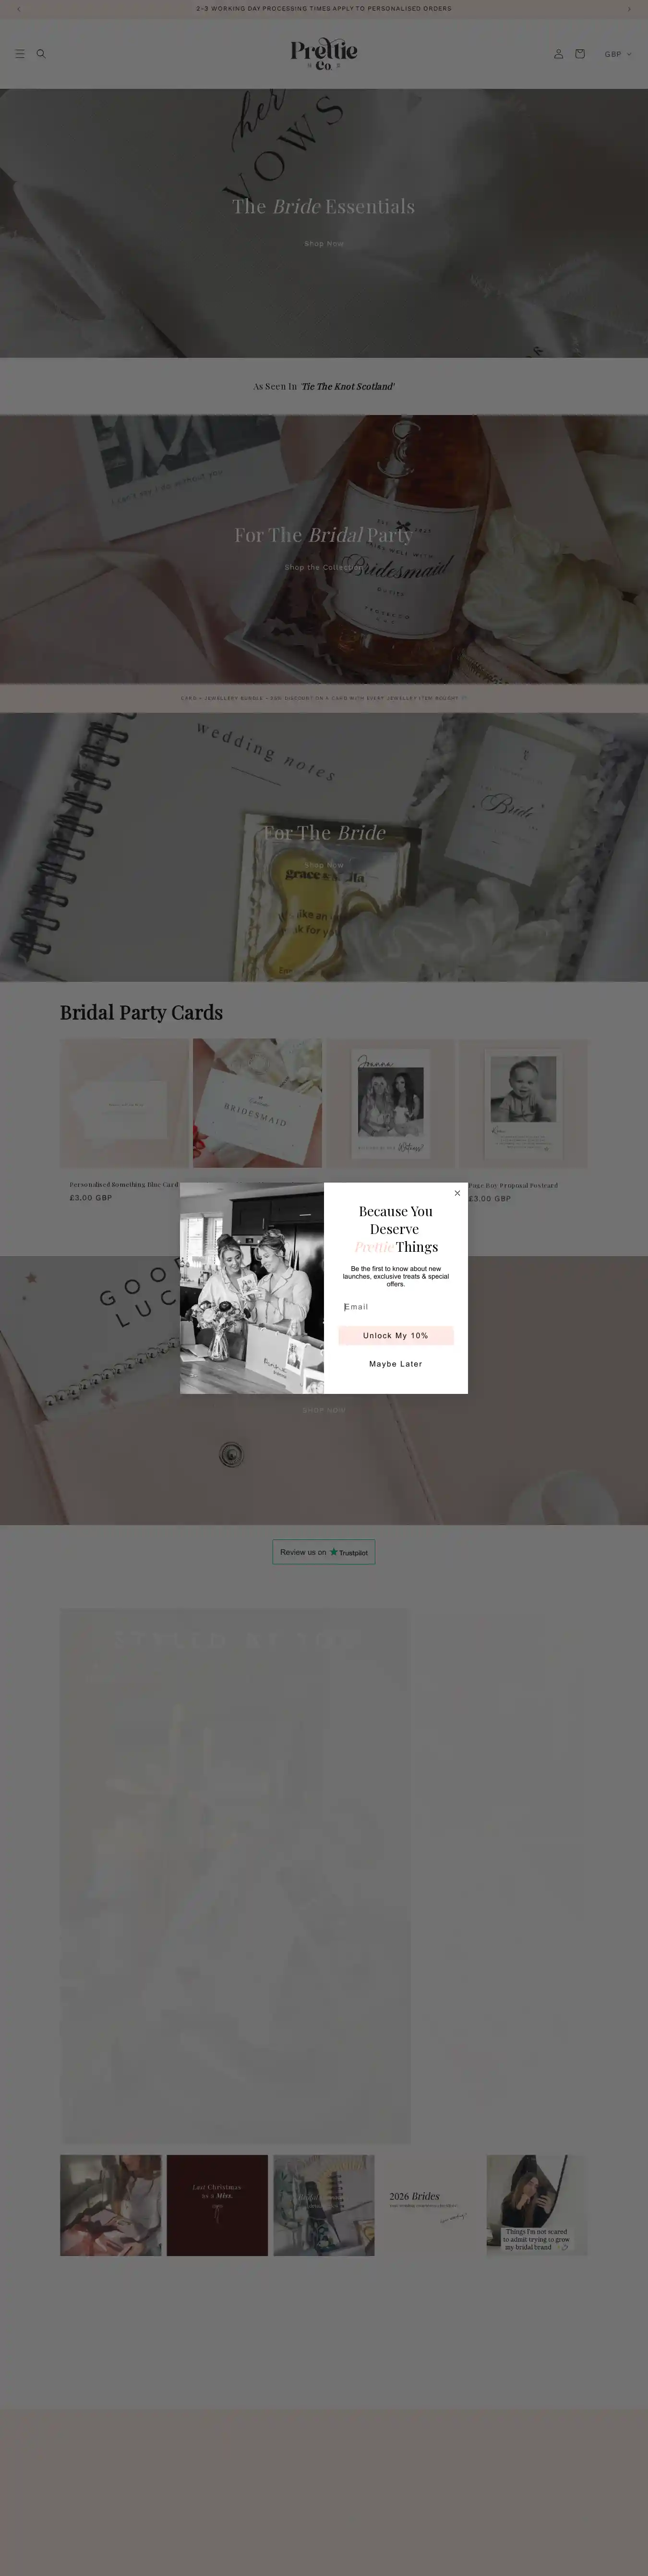The height and width of the screenshot is (2576, 648).
Task: Open the search magnifier icon
Action: coord(41,54)
